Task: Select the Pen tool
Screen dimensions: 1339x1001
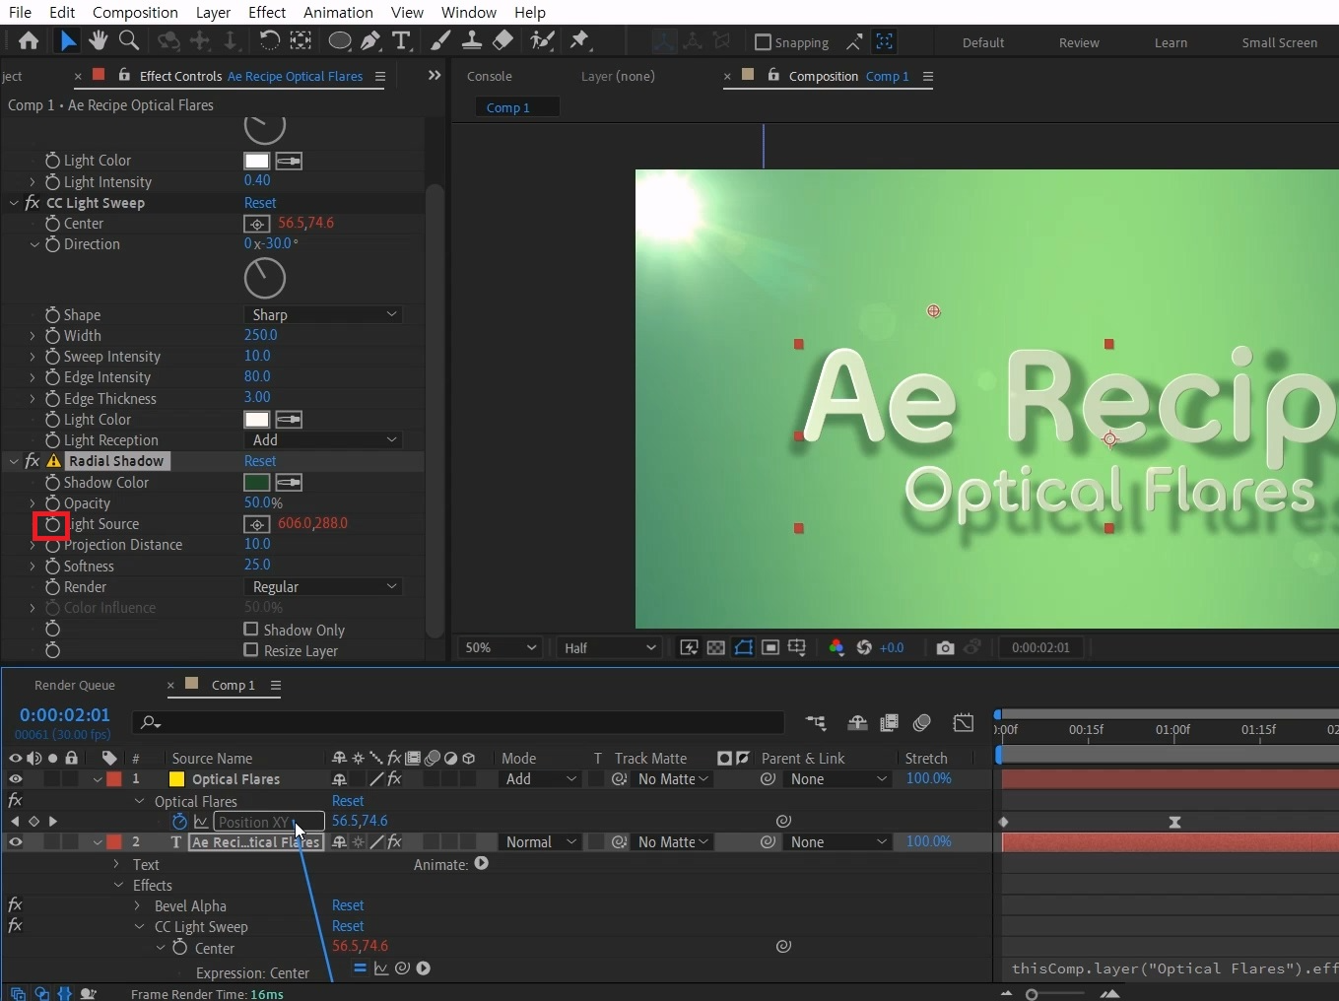Action: (x=370, y=40)
